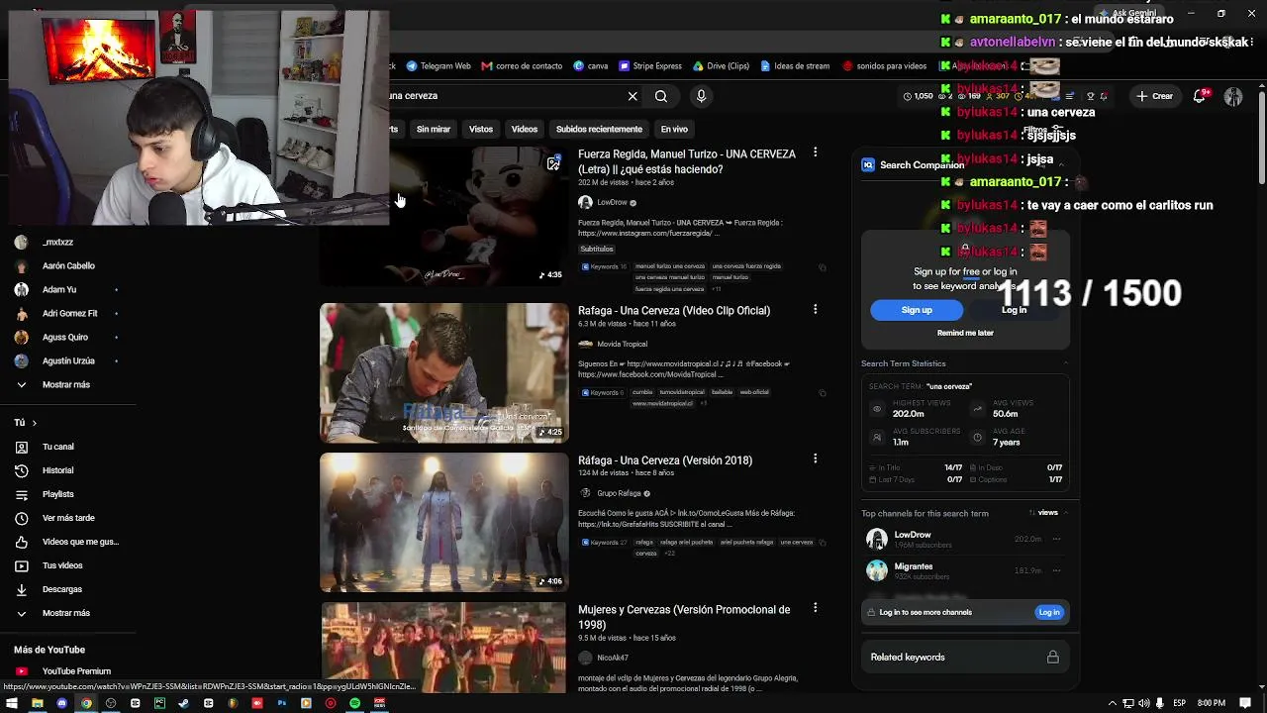Open the Ideas de stream bookmark
Image resolution: width=1267 pixels, height=713 pixels.
795,66
